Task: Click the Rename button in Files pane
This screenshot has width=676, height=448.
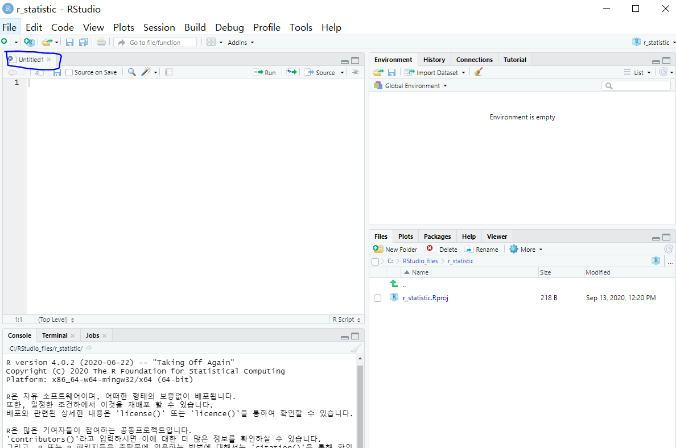Action: pyautogui.click(x=481, y=249)
